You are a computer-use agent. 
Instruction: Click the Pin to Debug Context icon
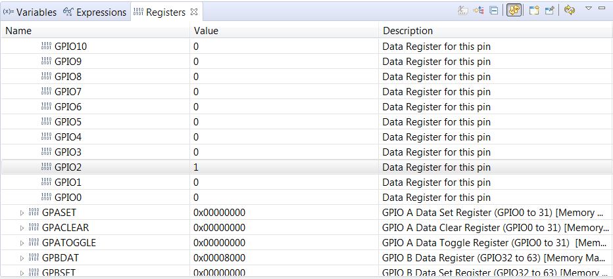tap(549, 11)
